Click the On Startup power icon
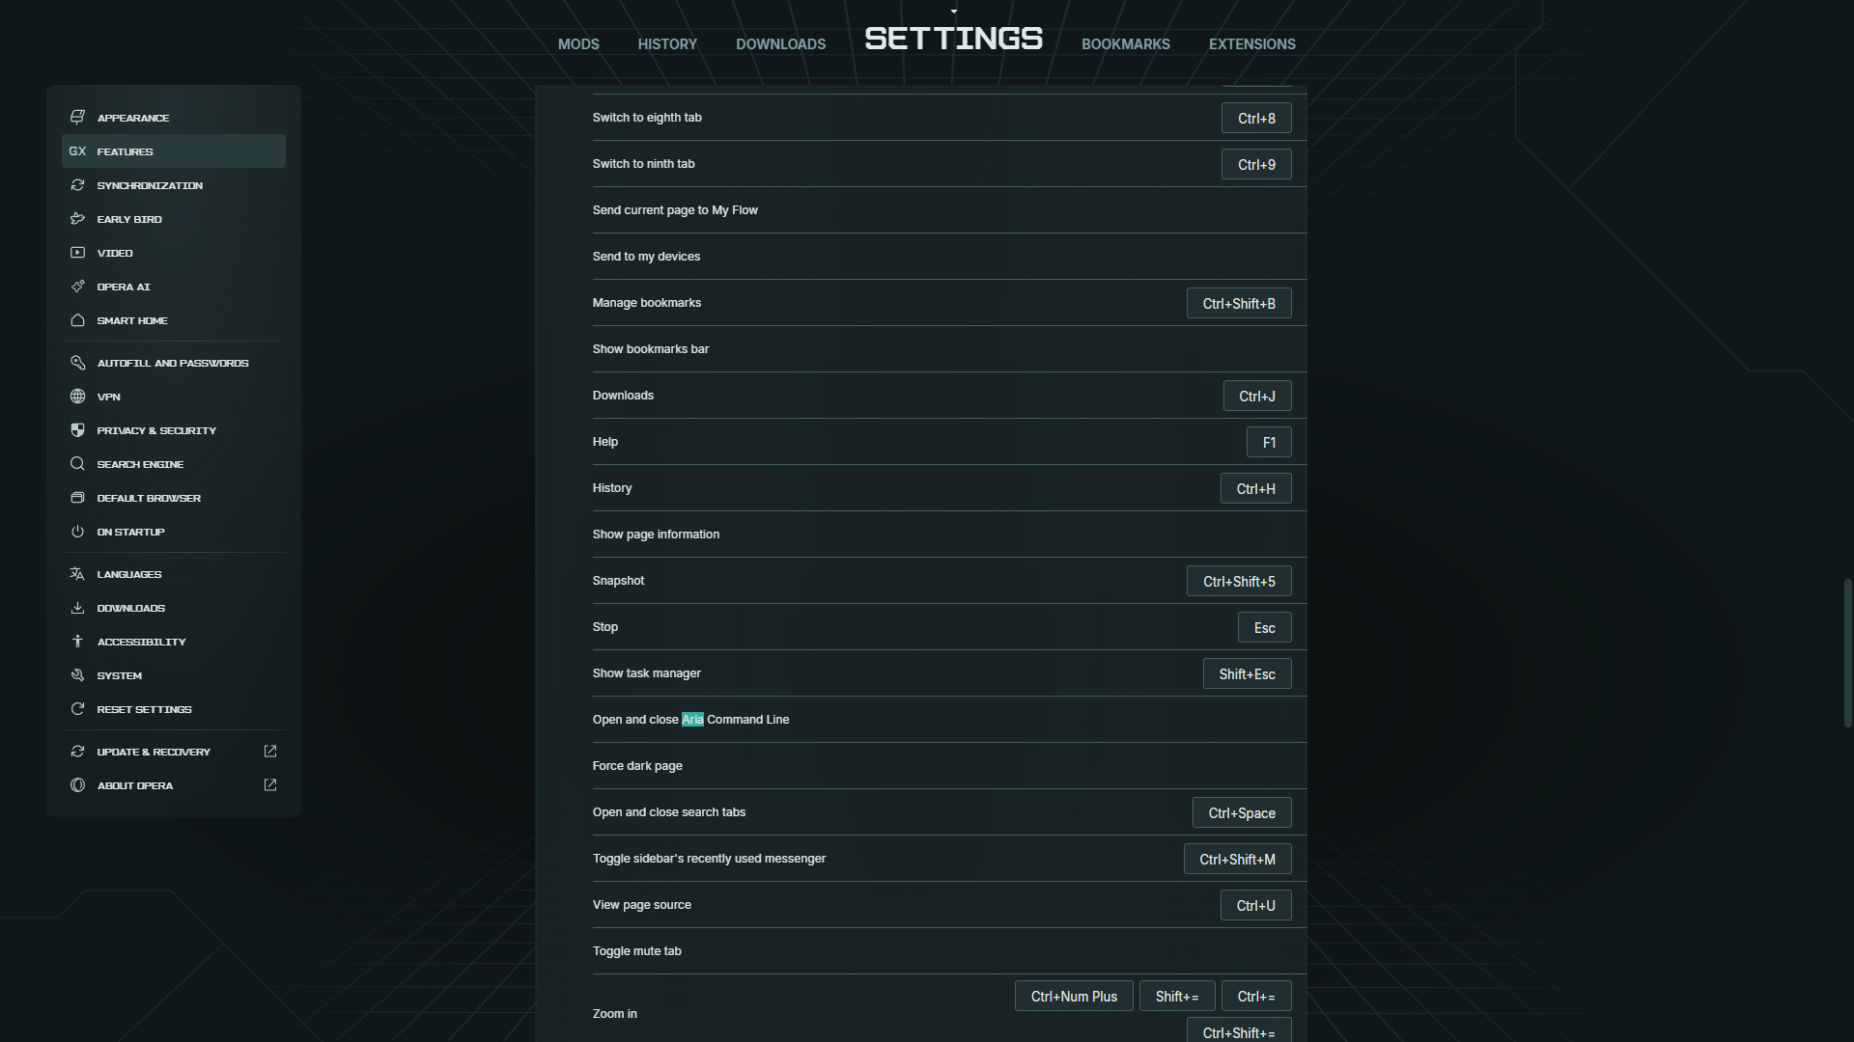The width and height of the screenshot is (1854, 1042). pos(77,532)
